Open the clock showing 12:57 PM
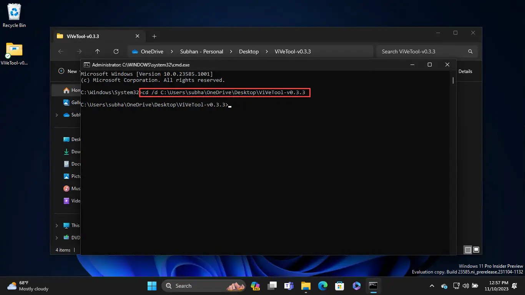Screen dimensions: 525x295 [x=496, y=286]
